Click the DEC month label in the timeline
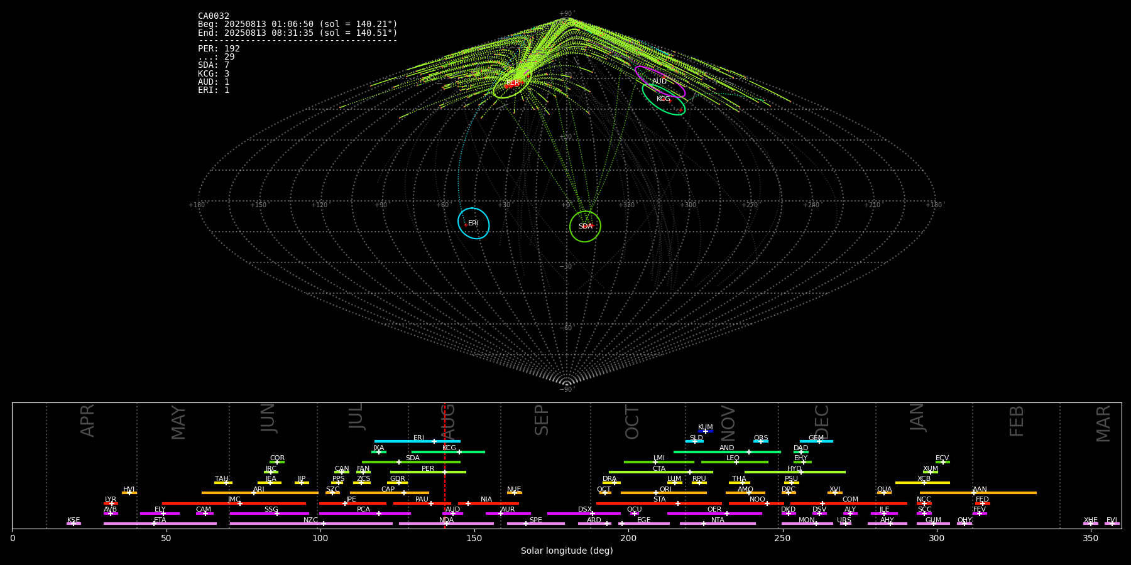This screenshot has width=1131, height=565. pos(822,422)
